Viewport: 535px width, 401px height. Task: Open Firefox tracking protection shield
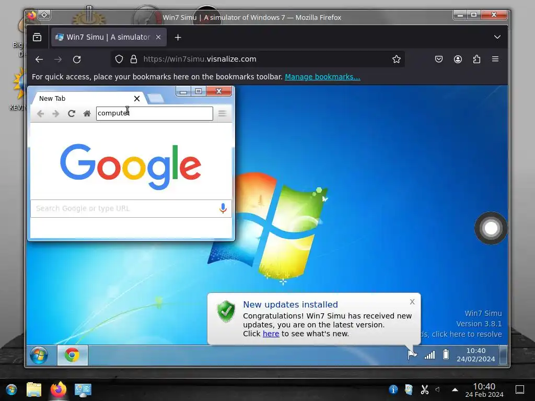click(x=119, y=60)
